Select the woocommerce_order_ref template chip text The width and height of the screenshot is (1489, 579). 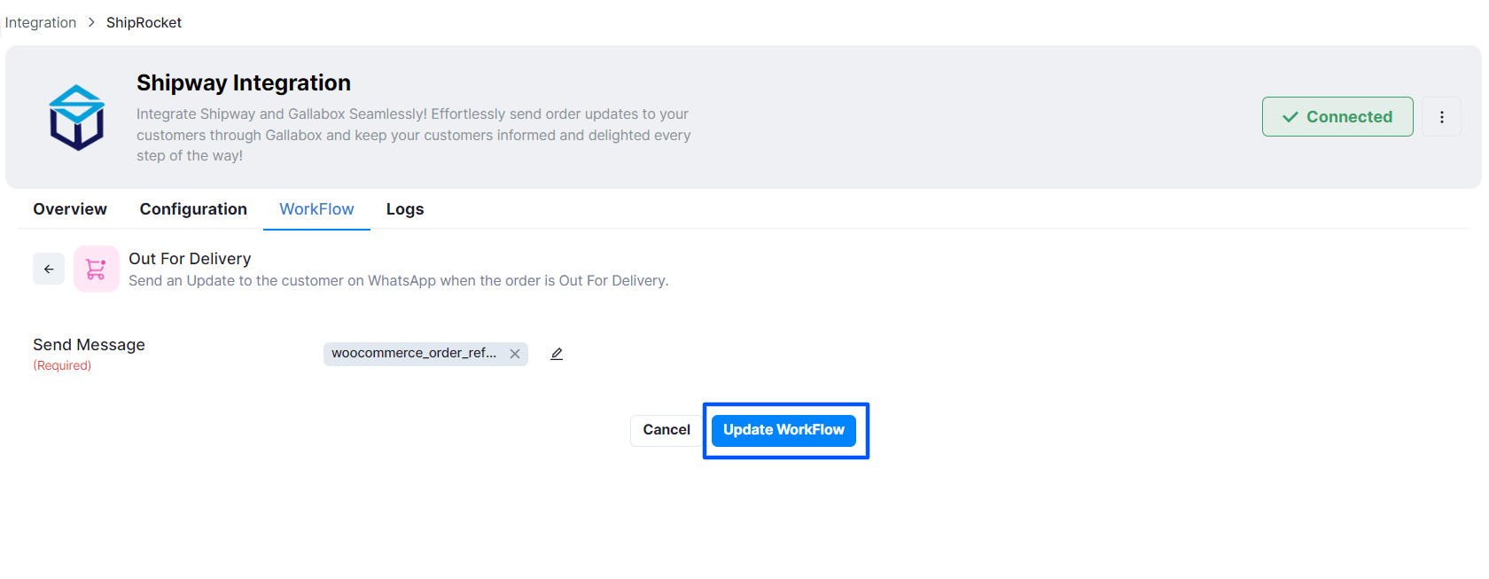click(414, 353)
